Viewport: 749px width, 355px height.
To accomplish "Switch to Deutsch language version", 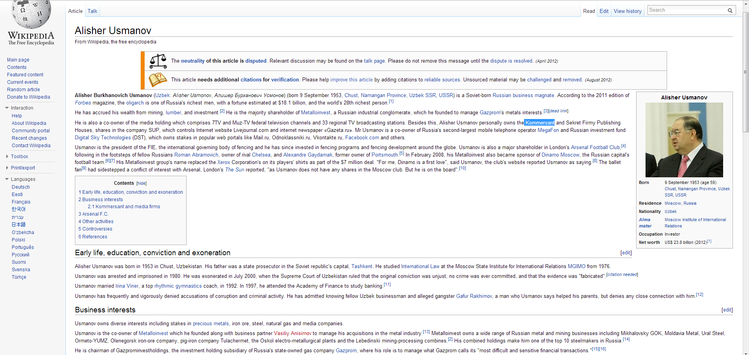I will [20, 187].
